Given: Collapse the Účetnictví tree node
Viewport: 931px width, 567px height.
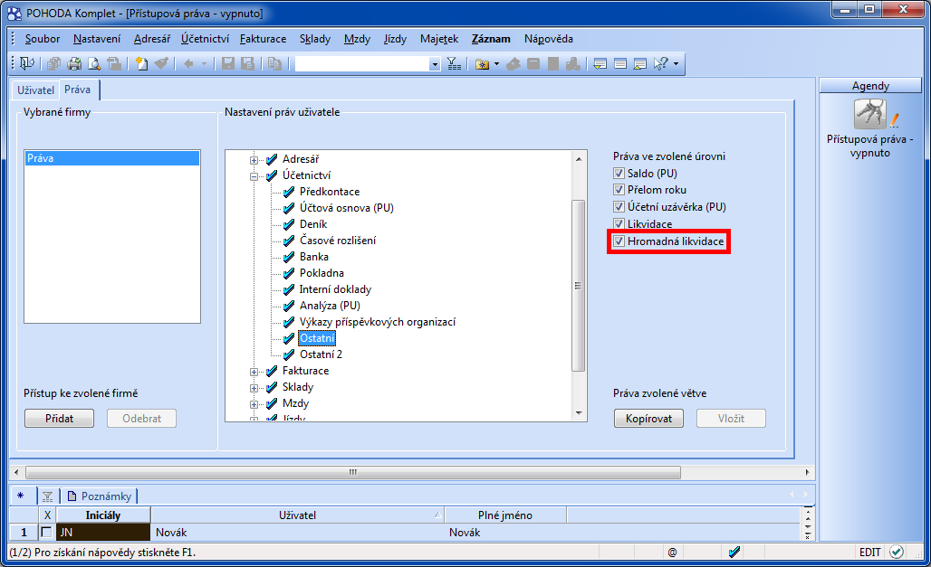Looking at the screenshot, I should pos(254,176).
